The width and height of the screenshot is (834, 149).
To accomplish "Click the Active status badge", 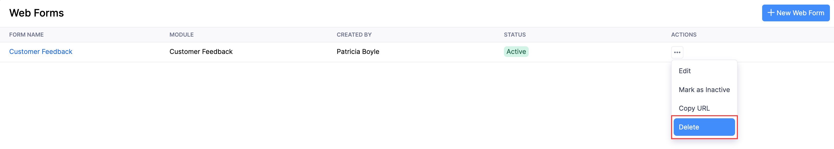I will click(516, 52).
